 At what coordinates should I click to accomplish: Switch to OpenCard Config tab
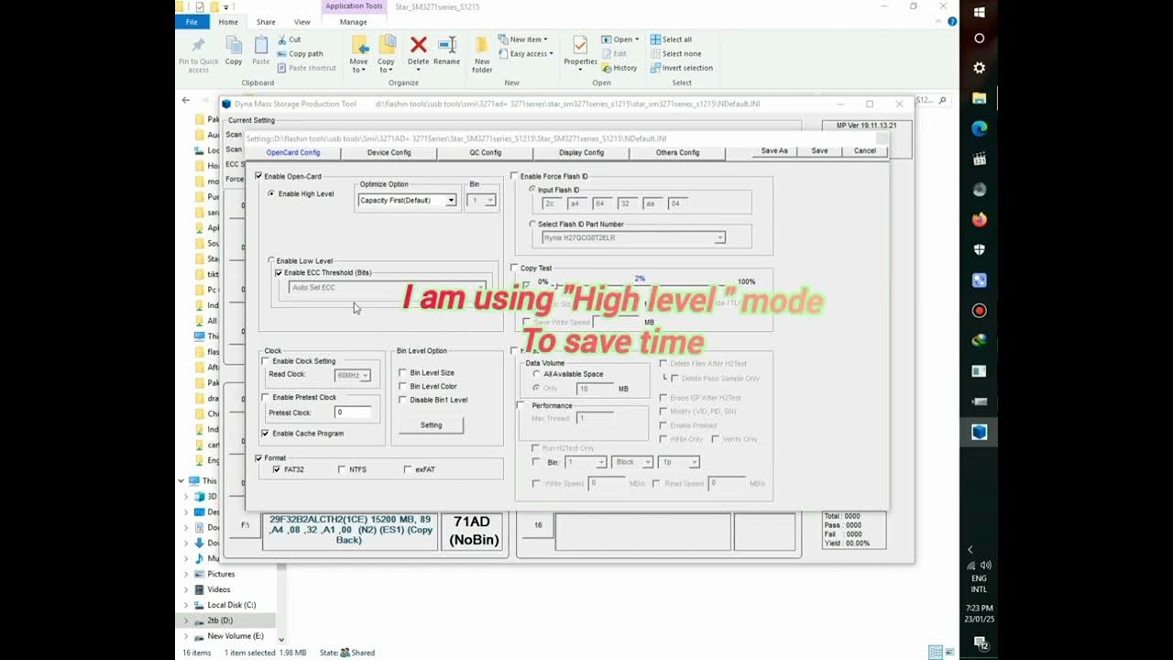point(293,152)
